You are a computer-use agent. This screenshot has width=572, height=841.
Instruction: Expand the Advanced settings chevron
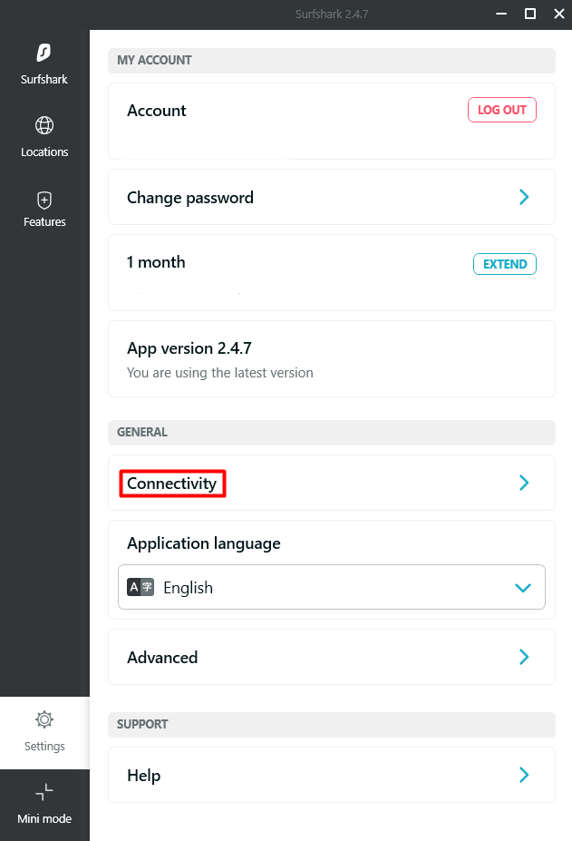click(524, 657)
